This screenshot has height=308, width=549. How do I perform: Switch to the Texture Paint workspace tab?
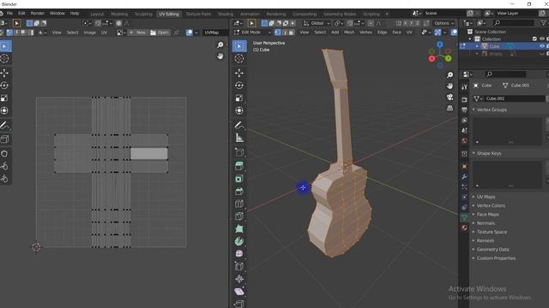click(x=198, y=14)
